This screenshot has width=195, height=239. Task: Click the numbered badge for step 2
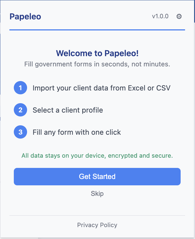click(x=20, y=110)
